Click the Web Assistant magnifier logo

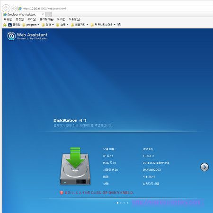click(11, 36)
